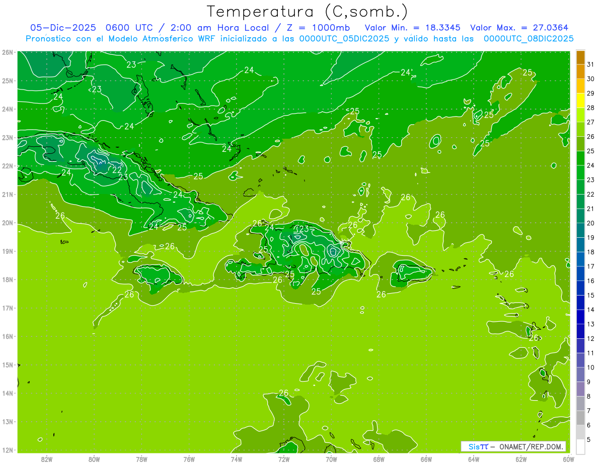Click the '19N' latitude axis label

[x=7, y=251]
